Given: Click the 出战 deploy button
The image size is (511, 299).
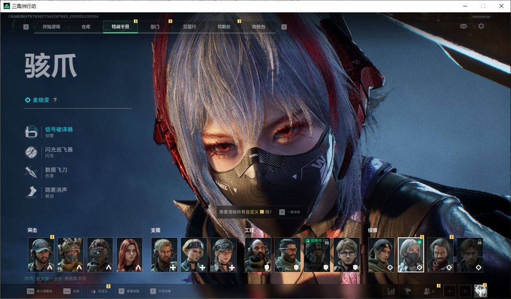Looking at the screenshot, I should pyautogui.click(x=72, y=291).
